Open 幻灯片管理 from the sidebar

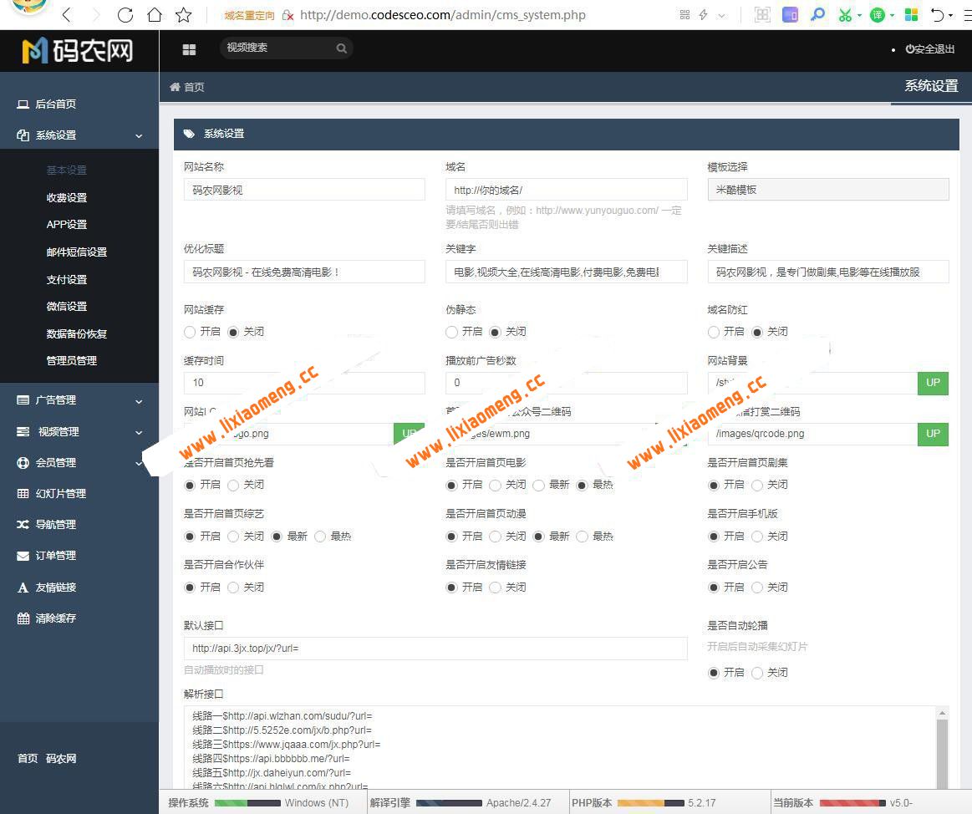[x=60, y=494]
